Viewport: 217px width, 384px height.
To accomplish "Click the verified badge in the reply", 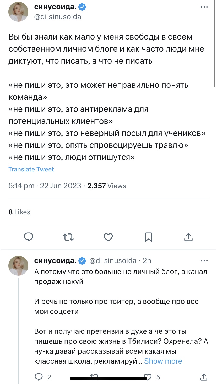I will pyautogui.click(x=82, y=261).
